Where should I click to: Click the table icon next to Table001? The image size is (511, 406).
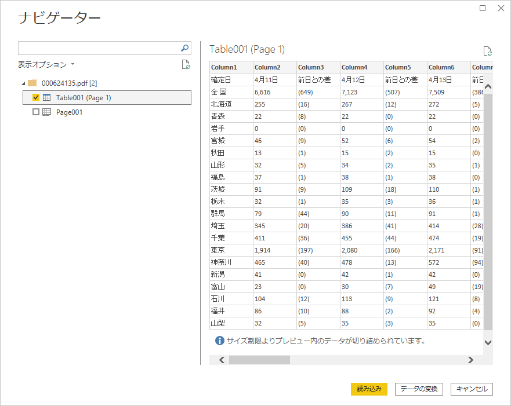pos(47,97)
